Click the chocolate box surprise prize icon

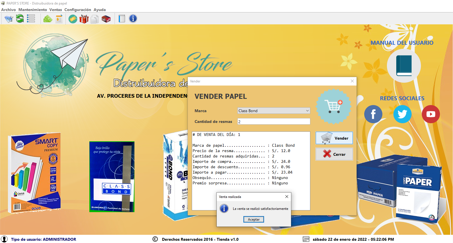[x=106, y=19]
